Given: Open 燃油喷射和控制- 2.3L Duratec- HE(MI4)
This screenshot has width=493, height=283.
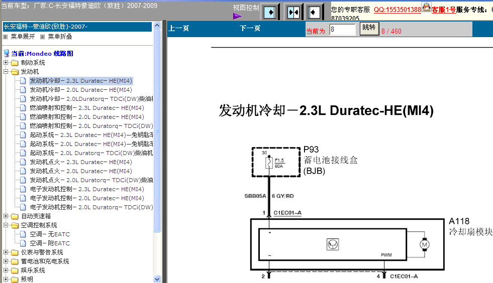Looking at the screenshot, I should tap(87, 108).
